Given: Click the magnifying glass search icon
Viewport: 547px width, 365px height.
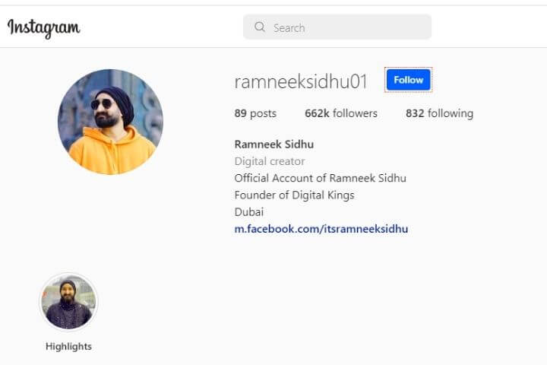Looking at the screenshot, I should [260, 27].
